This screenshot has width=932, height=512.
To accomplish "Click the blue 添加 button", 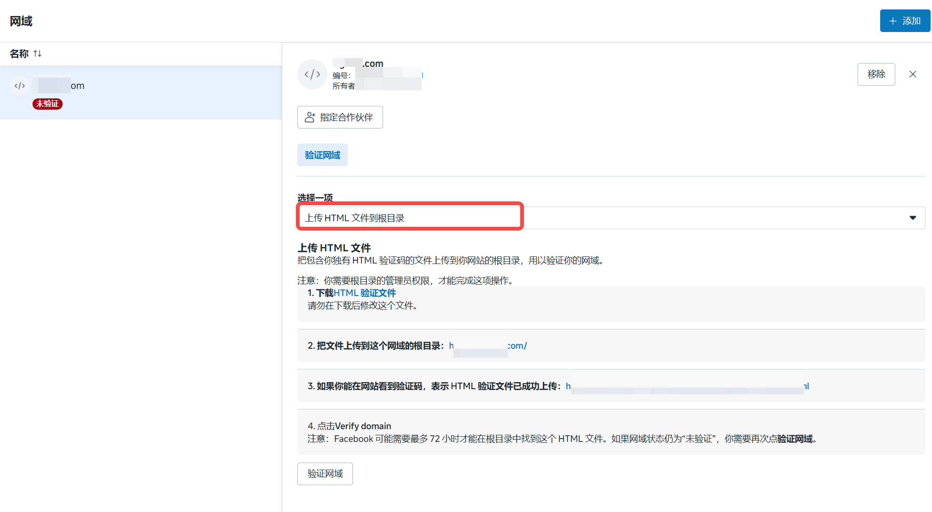I will 904,21.
